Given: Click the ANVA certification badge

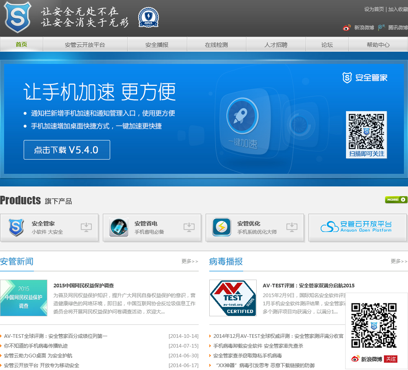Looking at the screenshot, I should (x=149, y=18).
